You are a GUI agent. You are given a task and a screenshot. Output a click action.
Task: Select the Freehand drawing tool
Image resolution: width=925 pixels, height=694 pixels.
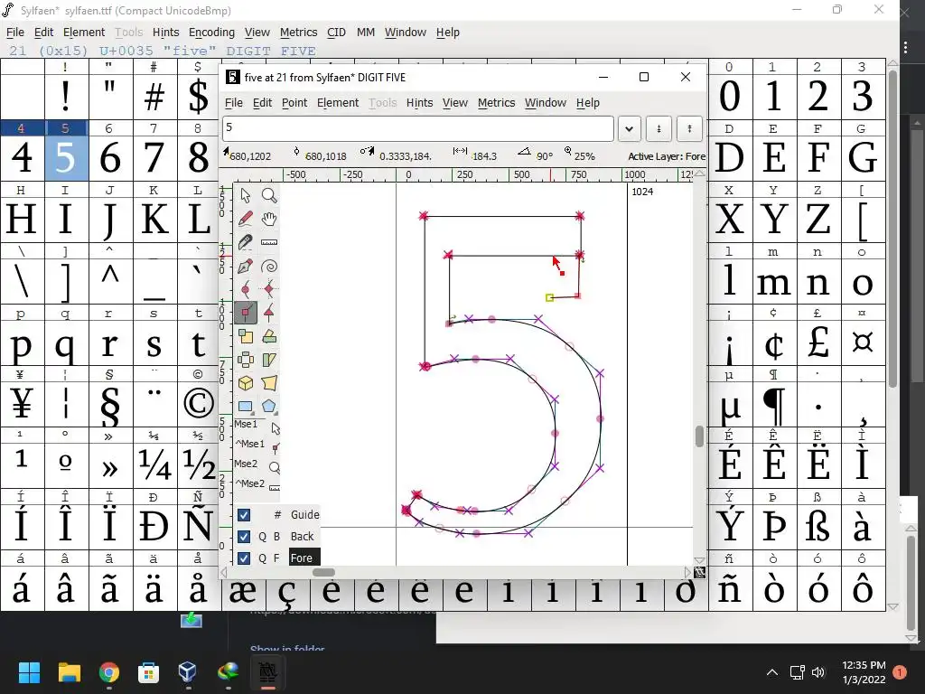click(x=246, y=219)
